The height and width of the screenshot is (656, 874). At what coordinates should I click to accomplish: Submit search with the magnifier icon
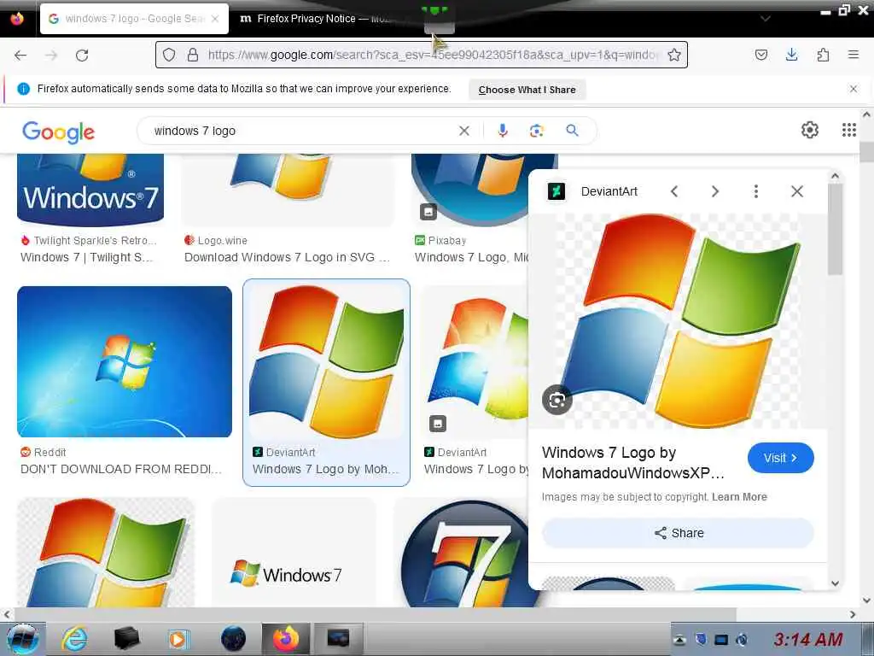[x=572, y=131]
